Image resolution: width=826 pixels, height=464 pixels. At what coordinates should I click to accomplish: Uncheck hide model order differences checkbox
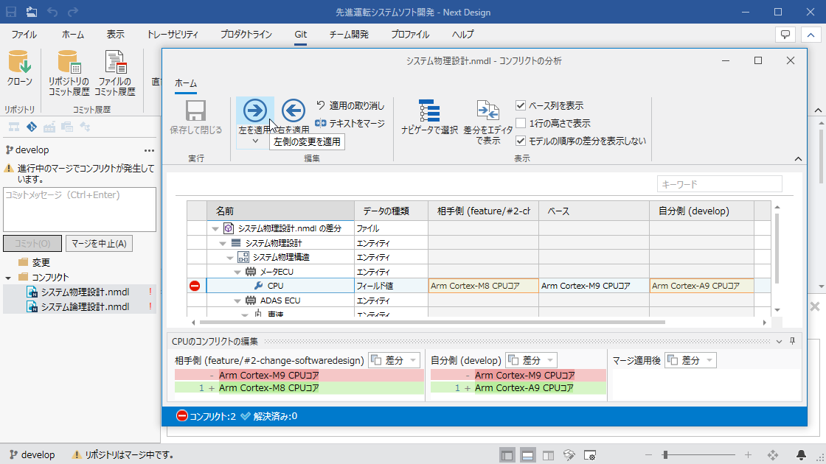521,141
